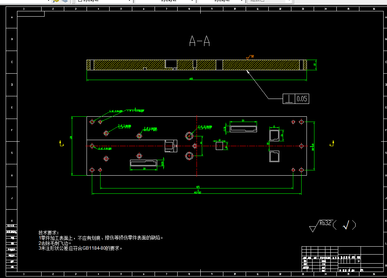The height and width of the screenshot is (278, 387).
Task: Select the stepped notch cutout left of center
Action: pyautogui.click(x=171, y=146)
